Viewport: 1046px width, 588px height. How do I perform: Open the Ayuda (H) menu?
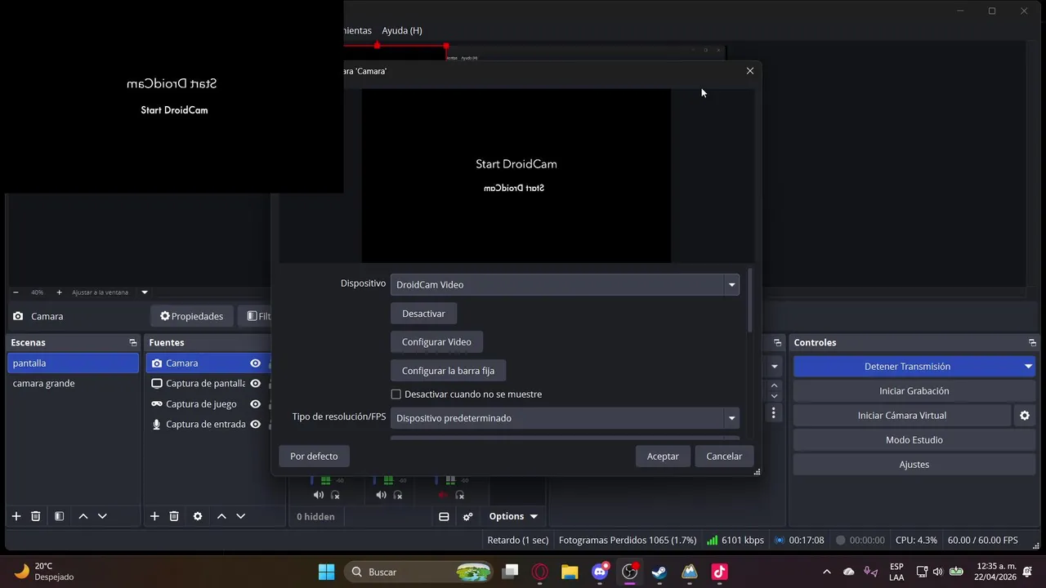[x=402, y=30]
